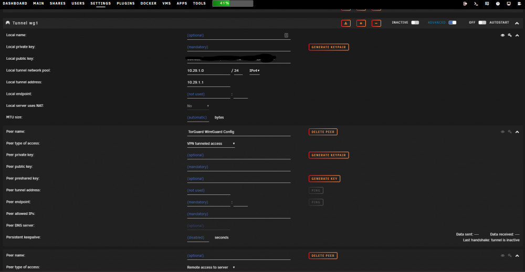
Task: Click the Persistent keepalive field
Action: pyautogui.click(x=198, y=237)
